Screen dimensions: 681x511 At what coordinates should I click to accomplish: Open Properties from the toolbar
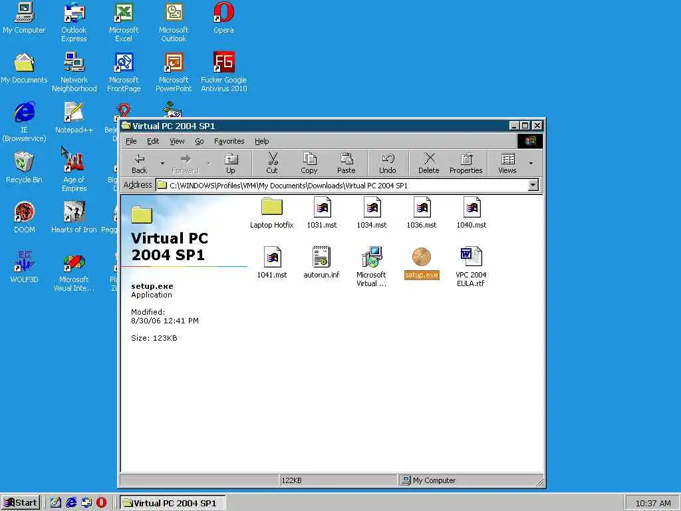(x=466, y=164)
